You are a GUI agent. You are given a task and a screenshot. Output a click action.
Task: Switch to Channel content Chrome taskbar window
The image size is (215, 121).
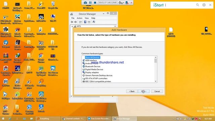pyautogui.click(x=74, y=119)
